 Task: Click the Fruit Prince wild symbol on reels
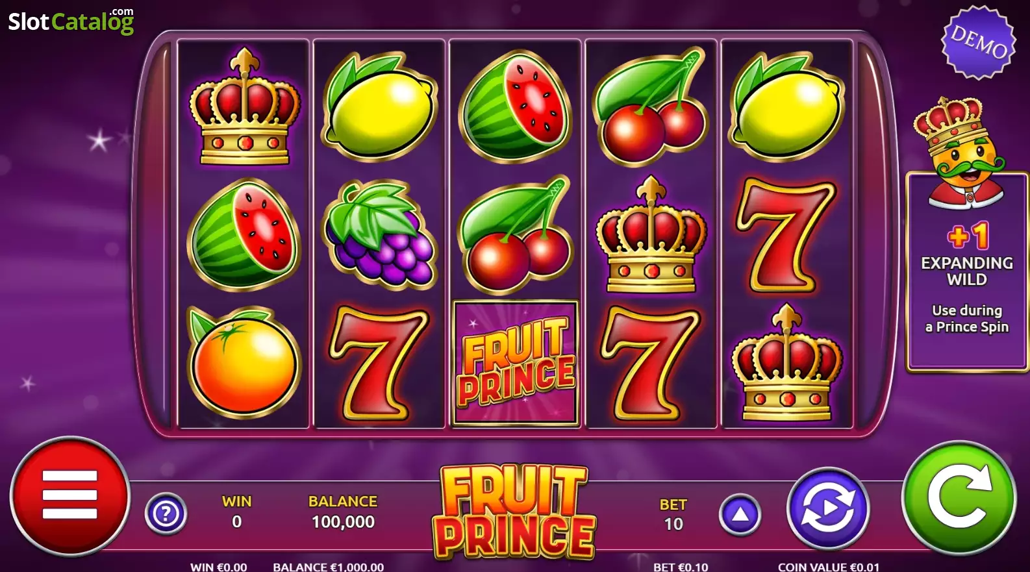tap(516, 362)
